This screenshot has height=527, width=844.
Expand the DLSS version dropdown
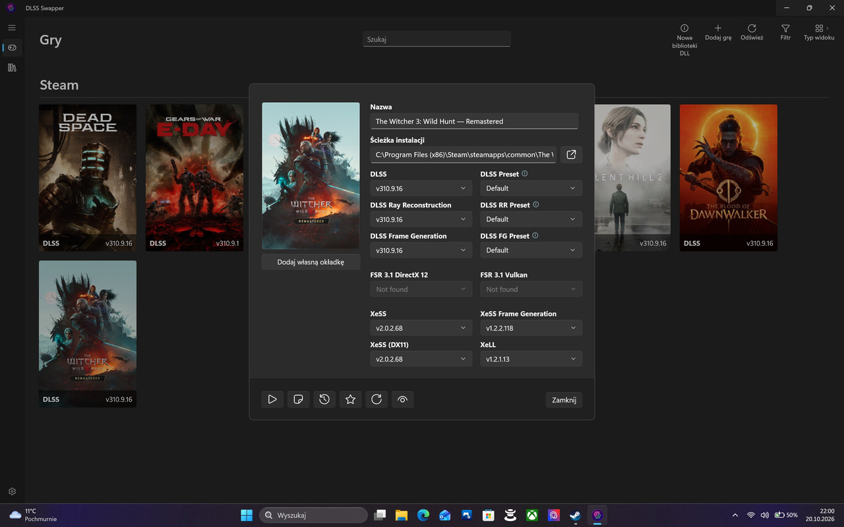point(421,188)
